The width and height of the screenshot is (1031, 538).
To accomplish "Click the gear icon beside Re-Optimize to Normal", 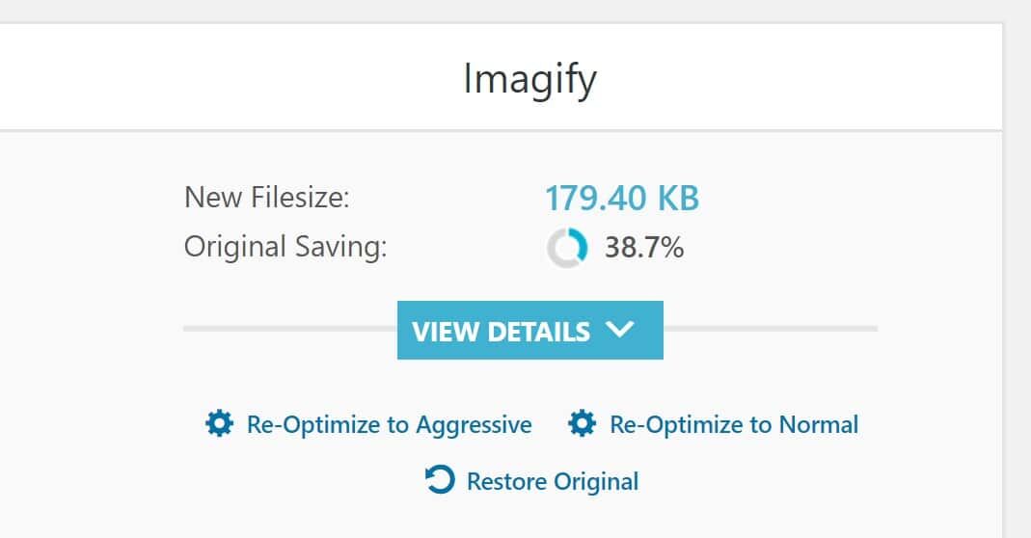I will (x=582, y=424).
